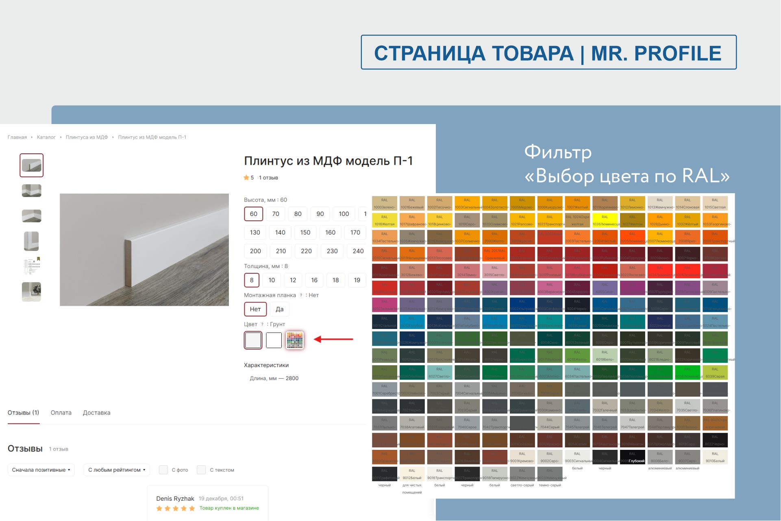Select the first product thumbnail with red border
This screenshot has width=781, height=521.
point(32,165)
